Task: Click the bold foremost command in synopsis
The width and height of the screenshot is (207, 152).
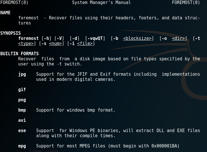Action: pyautogui.click(x=28, y=38)
